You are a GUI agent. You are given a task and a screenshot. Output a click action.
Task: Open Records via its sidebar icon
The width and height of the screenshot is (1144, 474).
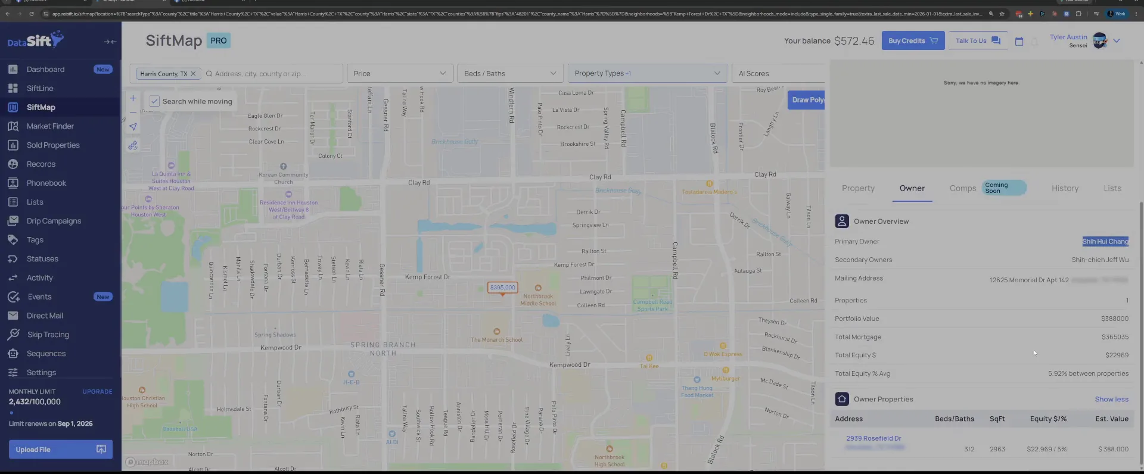pyautogui.click(x=13, y=164)
